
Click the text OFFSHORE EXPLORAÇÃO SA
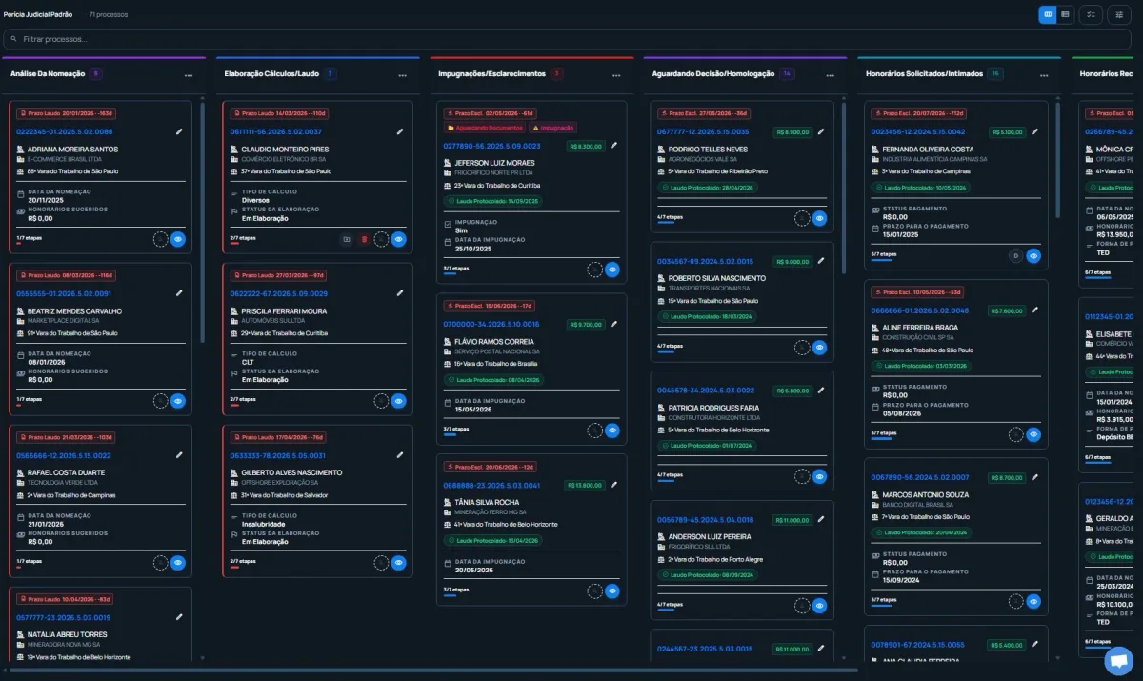pyautogui.click(x=279, y=482)
